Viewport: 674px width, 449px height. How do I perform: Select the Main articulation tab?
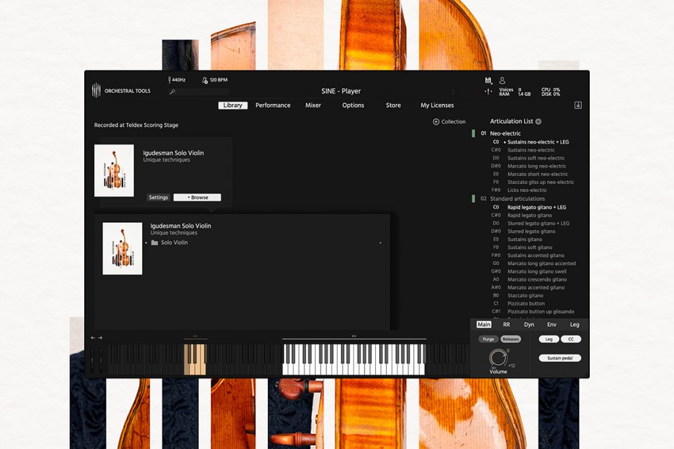point(484,325)
